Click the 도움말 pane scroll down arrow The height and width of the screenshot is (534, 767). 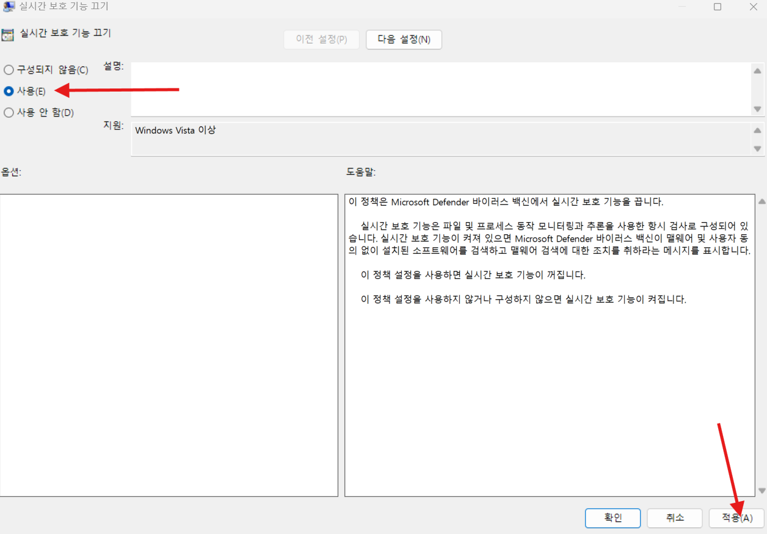(762, 490)
